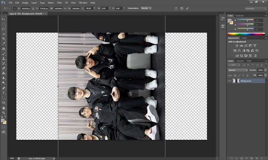Switch to the Swatches tab

[240, 16]
